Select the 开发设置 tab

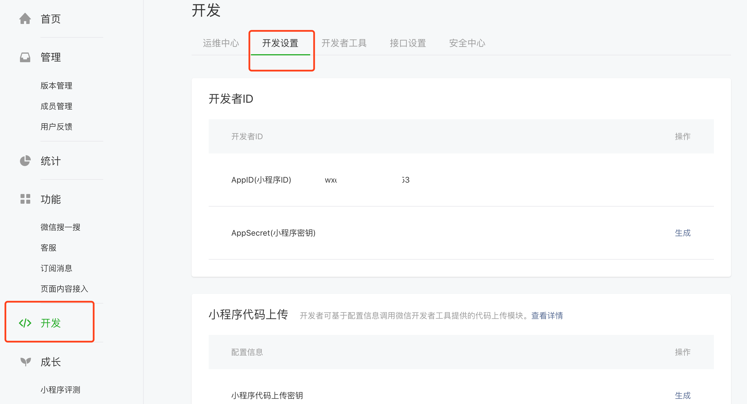pos(280,43)
